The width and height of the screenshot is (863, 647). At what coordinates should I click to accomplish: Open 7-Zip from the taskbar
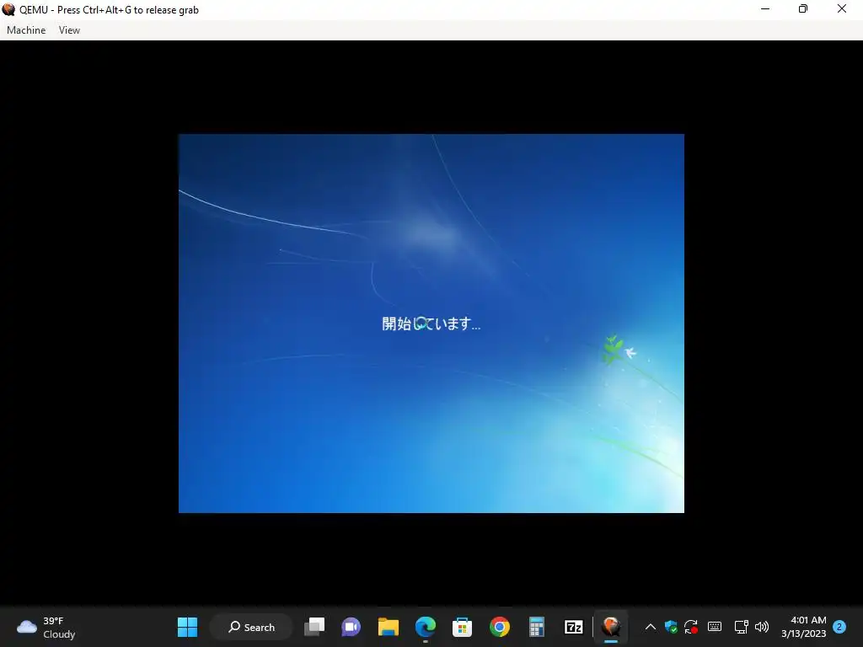tap(573, 627)
